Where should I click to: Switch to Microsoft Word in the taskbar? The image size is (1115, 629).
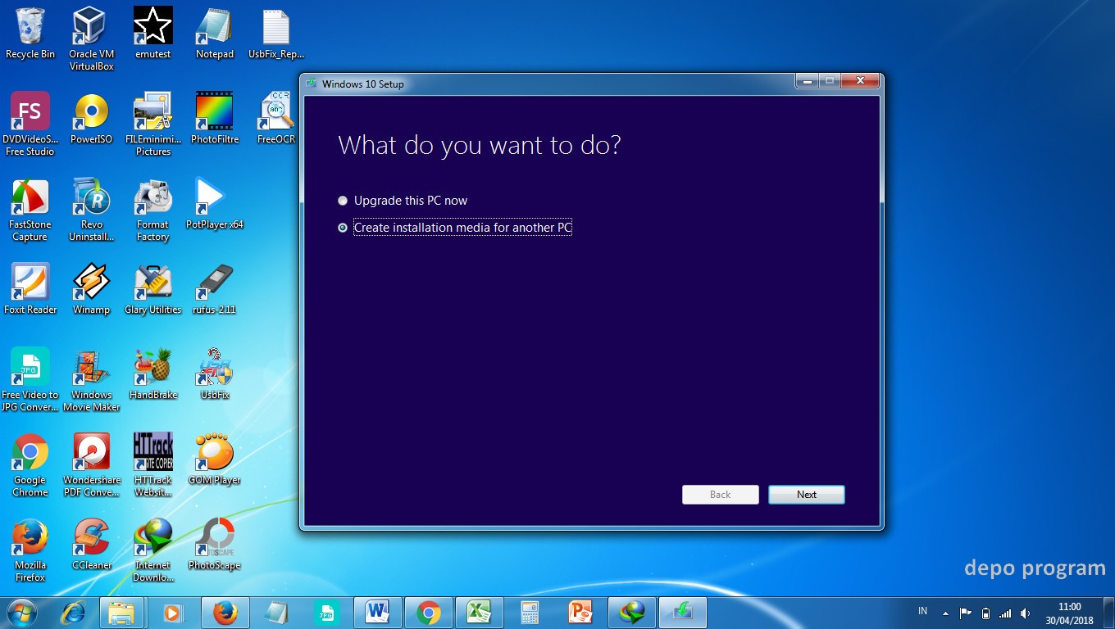(x=377, y=613)
